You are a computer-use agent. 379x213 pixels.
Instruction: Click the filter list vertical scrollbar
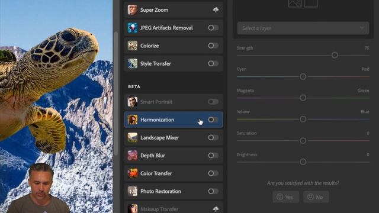[x=116, y=93]
